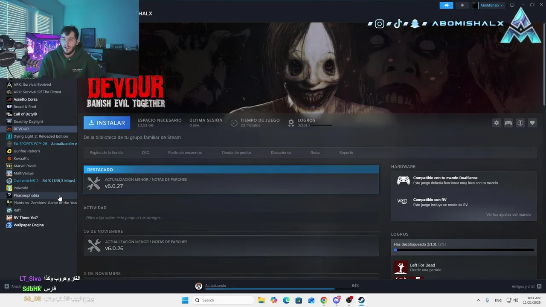Open Amigos y chat

(526, 286)
